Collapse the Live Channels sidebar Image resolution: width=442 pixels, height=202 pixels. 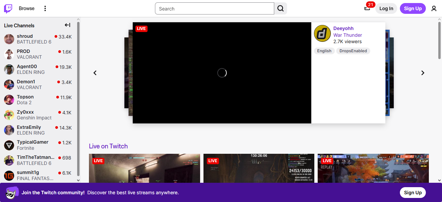67,25
